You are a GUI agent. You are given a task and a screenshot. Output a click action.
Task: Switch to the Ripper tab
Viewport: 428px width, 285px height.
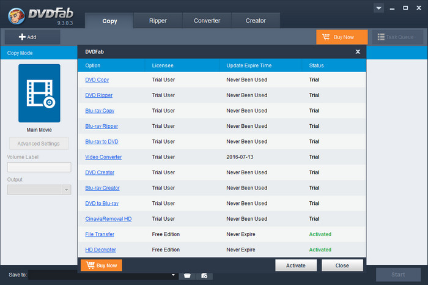(158, 21)
